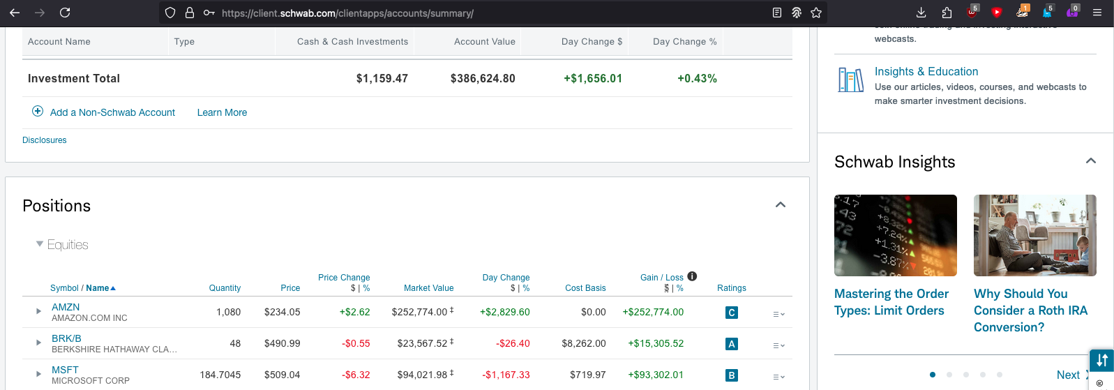Open the orange-badged extension showing 1

pos(1023,11)
